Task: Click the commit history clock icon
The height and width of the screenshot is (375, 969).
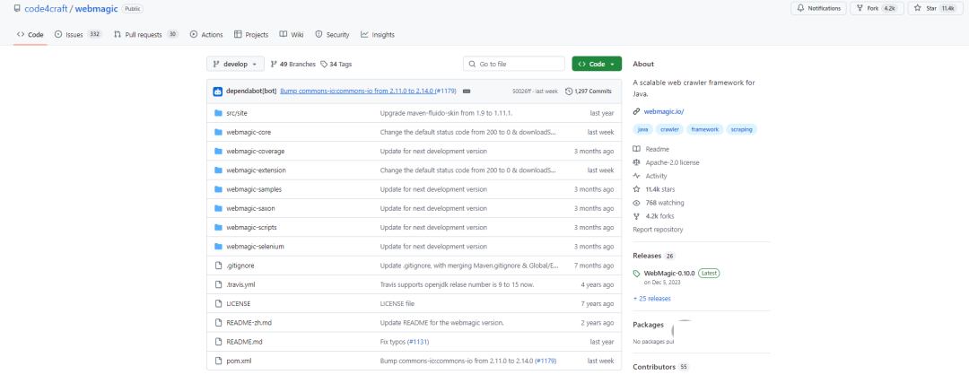Action: [x=569, y=92]
